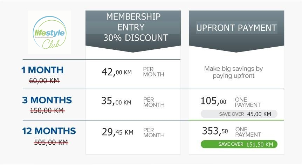Click the crossed-out 60,00 KM price
The image size is (302, 165).
44,81
